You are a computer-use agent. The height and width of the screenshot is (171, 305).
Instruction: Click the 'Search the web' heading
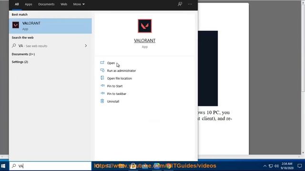22,38
